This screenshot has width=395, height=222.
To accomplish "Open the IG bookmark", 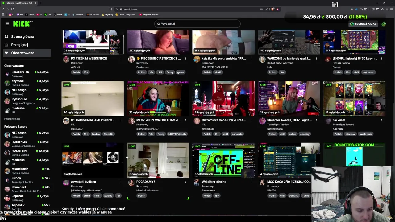I will coord(12,14).
